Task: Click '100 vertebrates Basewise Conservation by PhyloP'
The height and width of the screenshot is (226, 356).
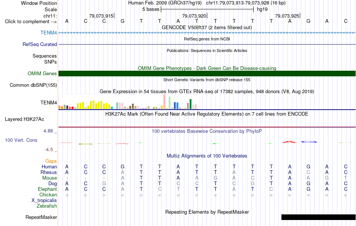Action: (x=207, y=131)
